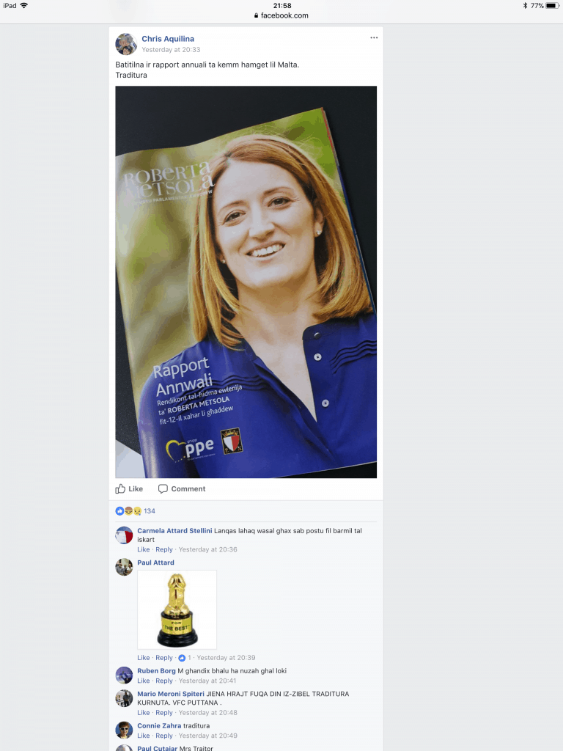
Task: Open the reaction emojis summary
Action: [128, 511]
